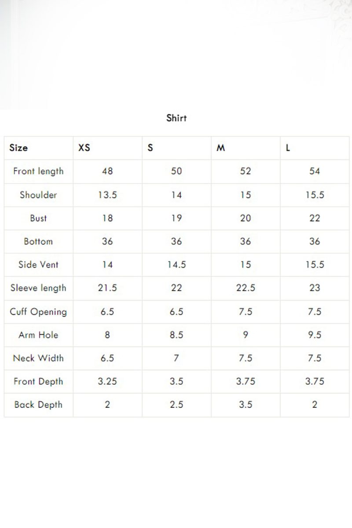Select the L size column header
The height and width of the screenshot is (528, 352).
tap(288, 148)
